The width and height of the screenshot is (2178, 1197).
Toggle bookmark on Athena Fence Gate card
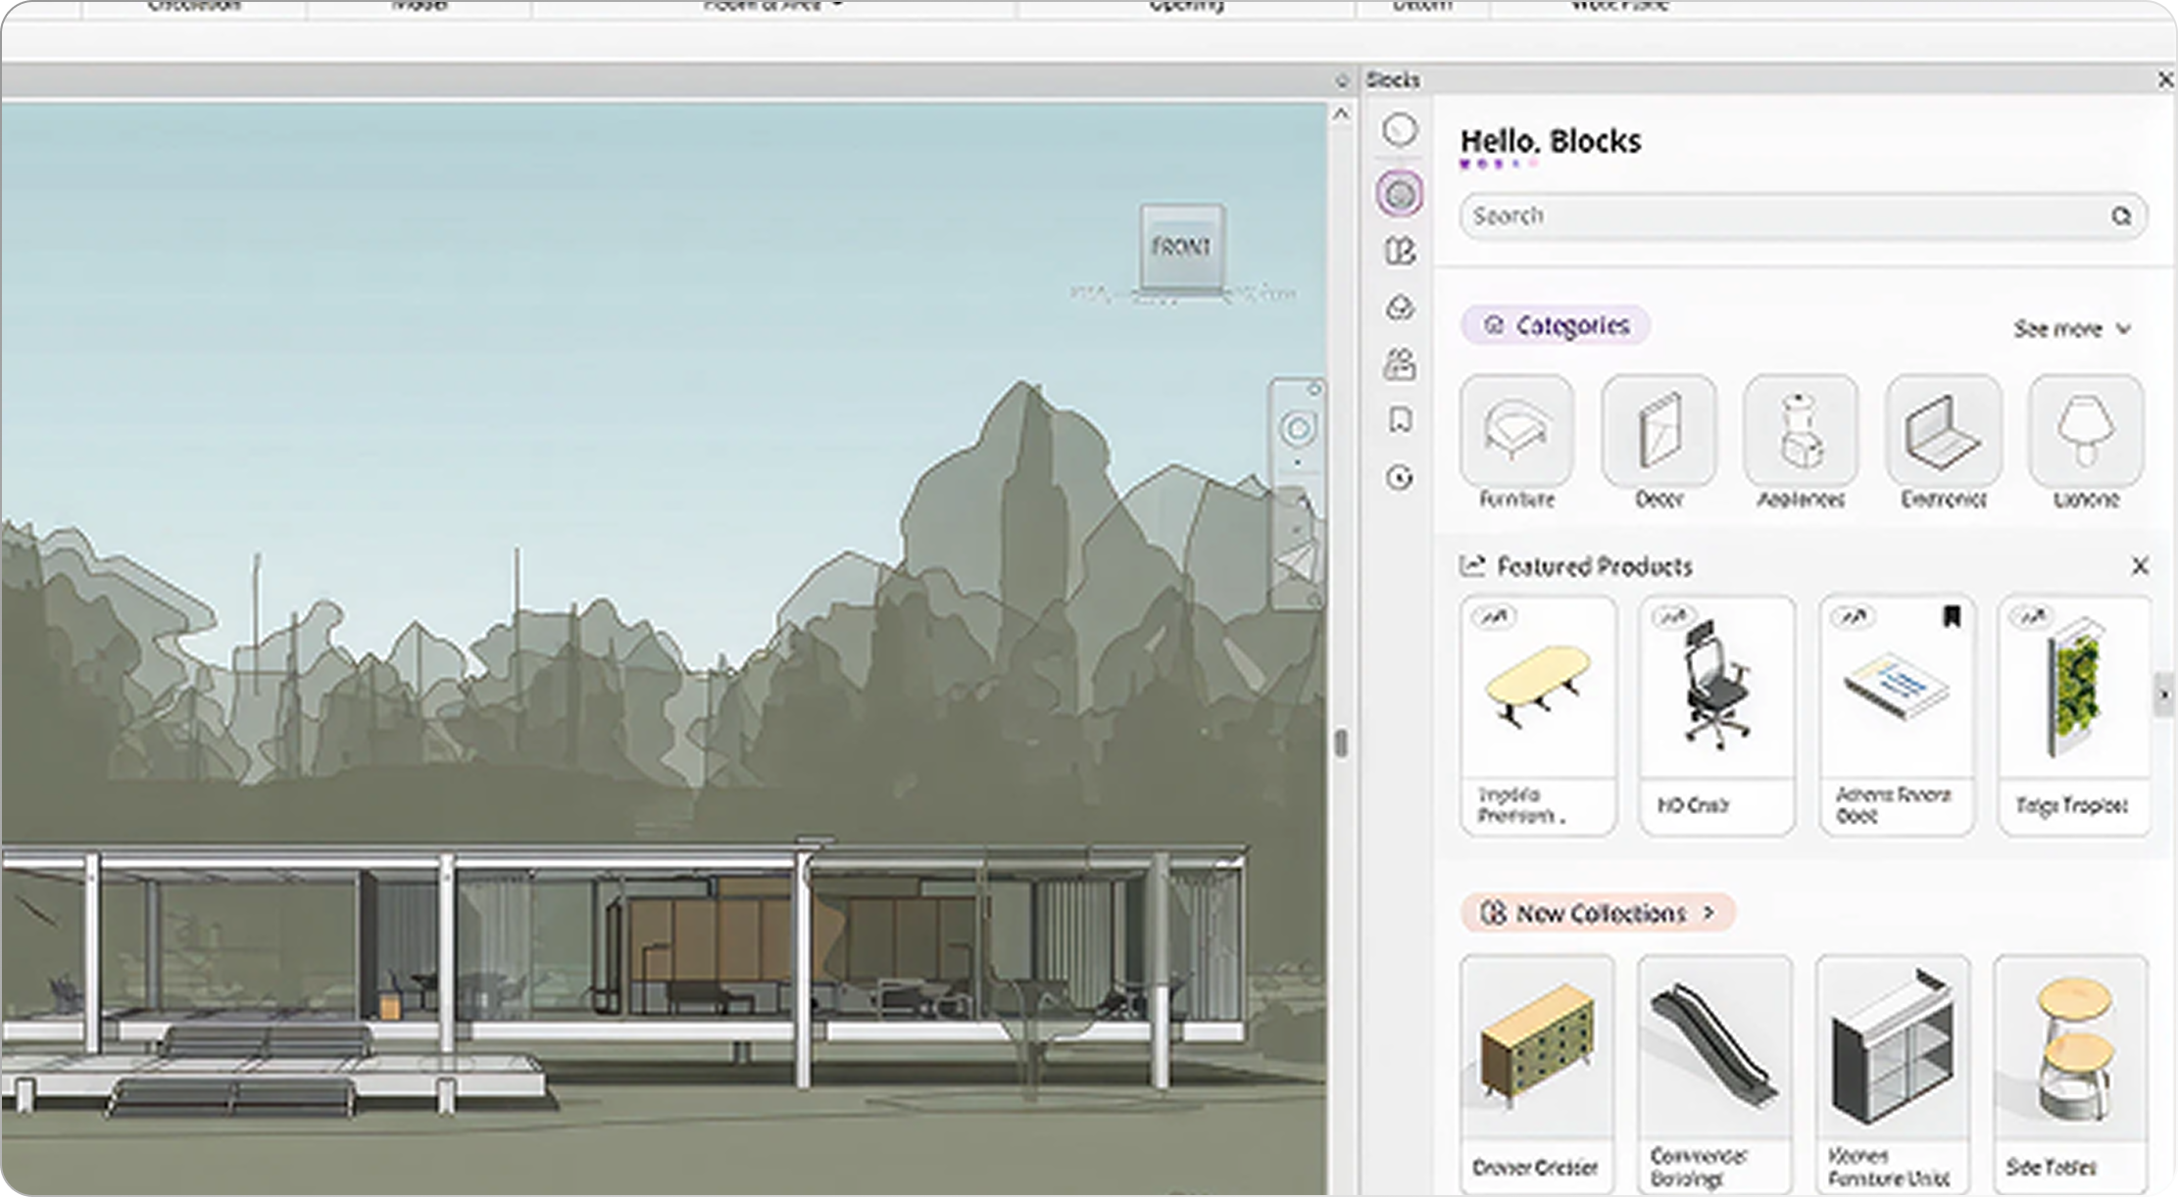(1951, 616)
